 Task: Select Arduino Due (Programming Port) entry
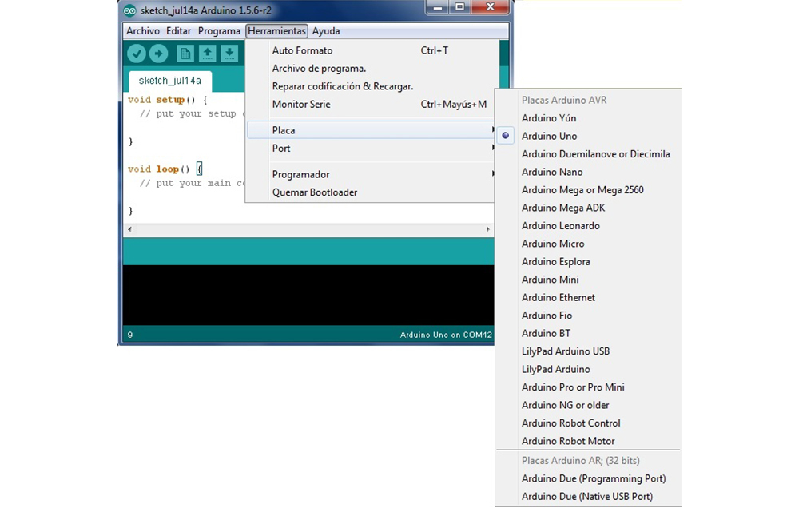(593, 478)
